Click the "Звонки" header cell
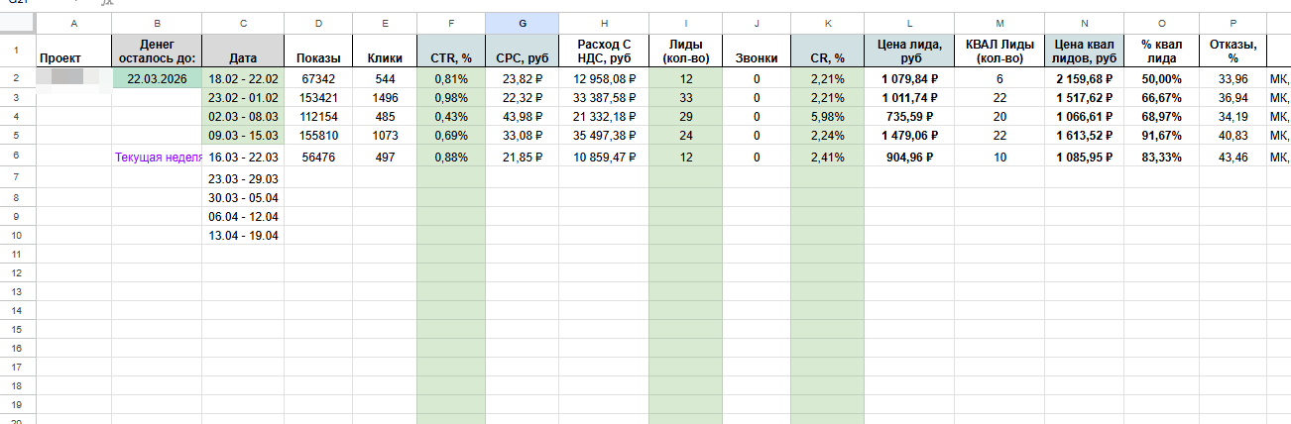Viewport: 1291px width, 424px height. point(757,58)
